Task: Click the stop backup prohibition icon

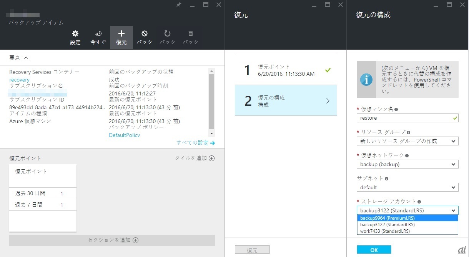Action: [x=145, y=34]
